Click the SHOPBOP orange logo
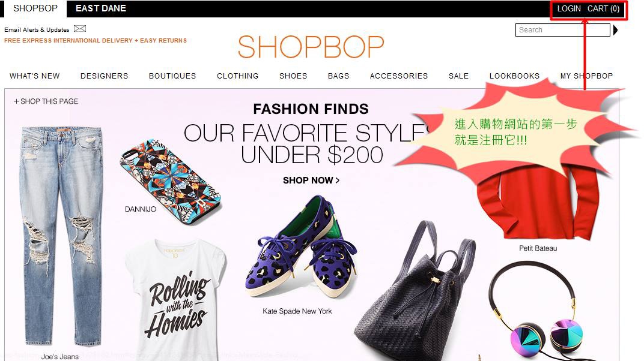 (x=311, y=46)
